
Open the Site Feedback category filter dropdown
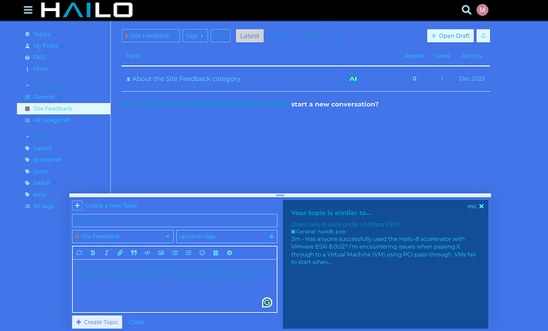point(151,36)
